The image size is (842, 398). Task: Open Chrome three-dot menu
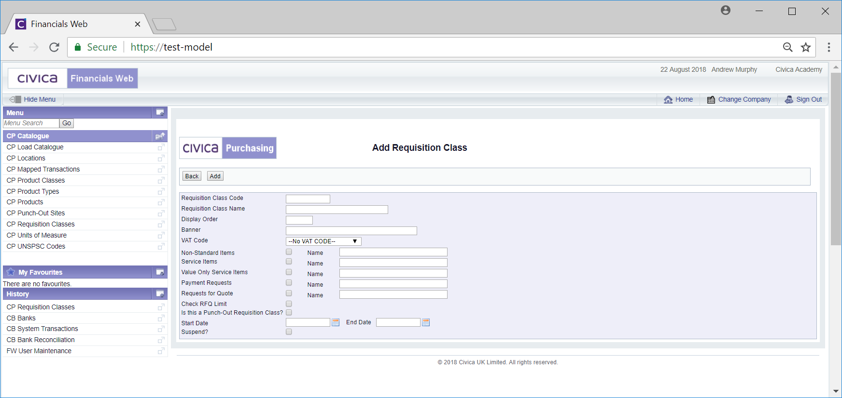pos(829,47)
